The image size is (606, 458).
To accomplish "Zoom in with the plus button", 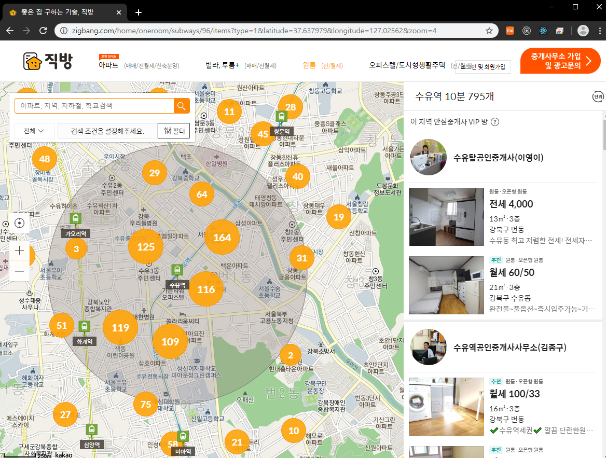I will 19,251.
